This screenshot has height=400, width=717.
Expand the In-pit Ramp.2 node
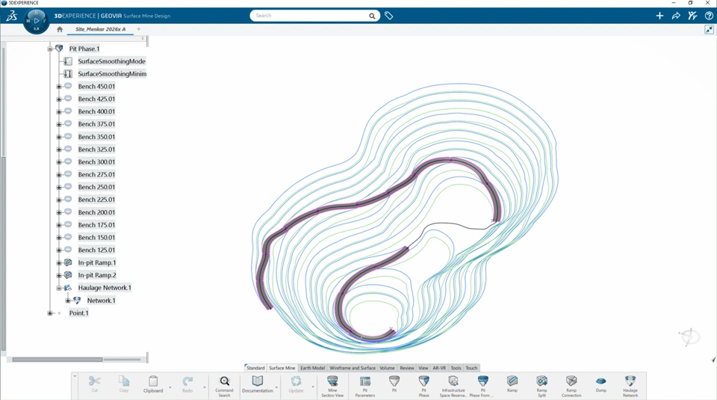59,276
